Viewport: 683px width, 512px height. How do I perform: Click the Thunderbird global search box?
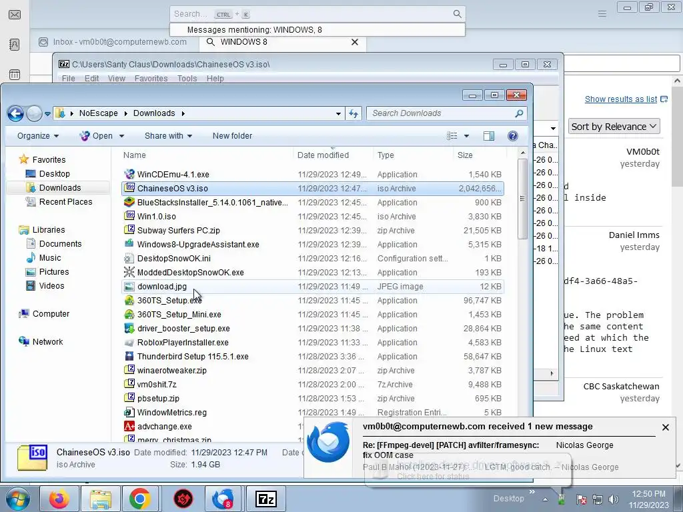click(x=317, y=14)
